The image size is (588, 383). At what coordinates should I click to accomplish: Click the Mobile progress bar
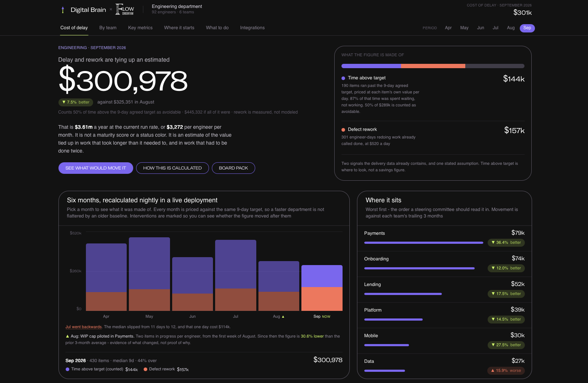pos(387,345)
